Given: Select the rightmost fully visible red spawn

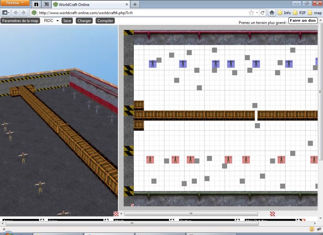Looking at the screenshot, I should click(x=281, y=160).
